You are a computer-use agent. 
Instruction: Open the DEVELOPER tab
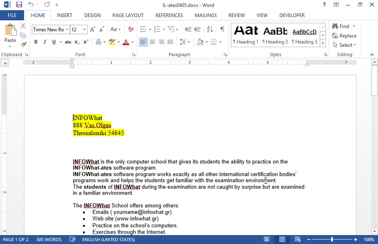click(x=292, y=15)
